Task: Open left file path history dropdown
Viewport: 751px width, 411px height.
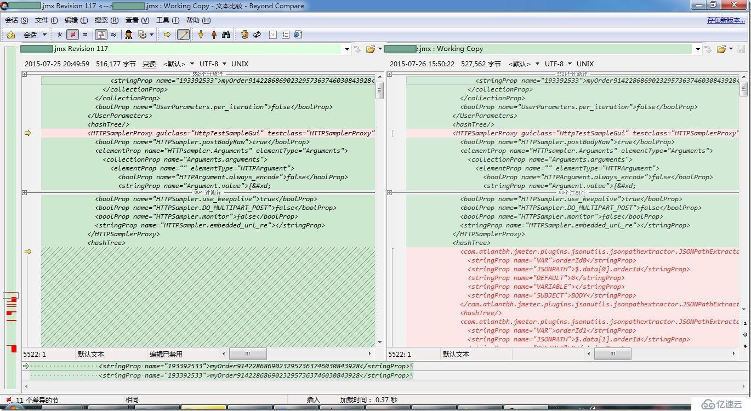Action: point(347,49)
